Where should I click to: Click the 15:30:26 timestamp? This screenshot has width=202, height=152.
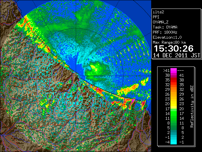coord(174,48)
